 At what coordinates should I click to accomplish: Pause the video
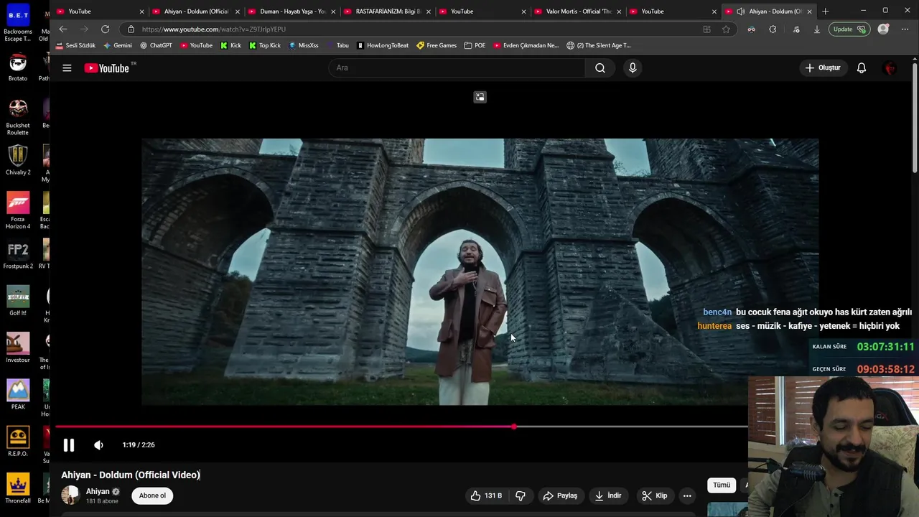(69, 445)
